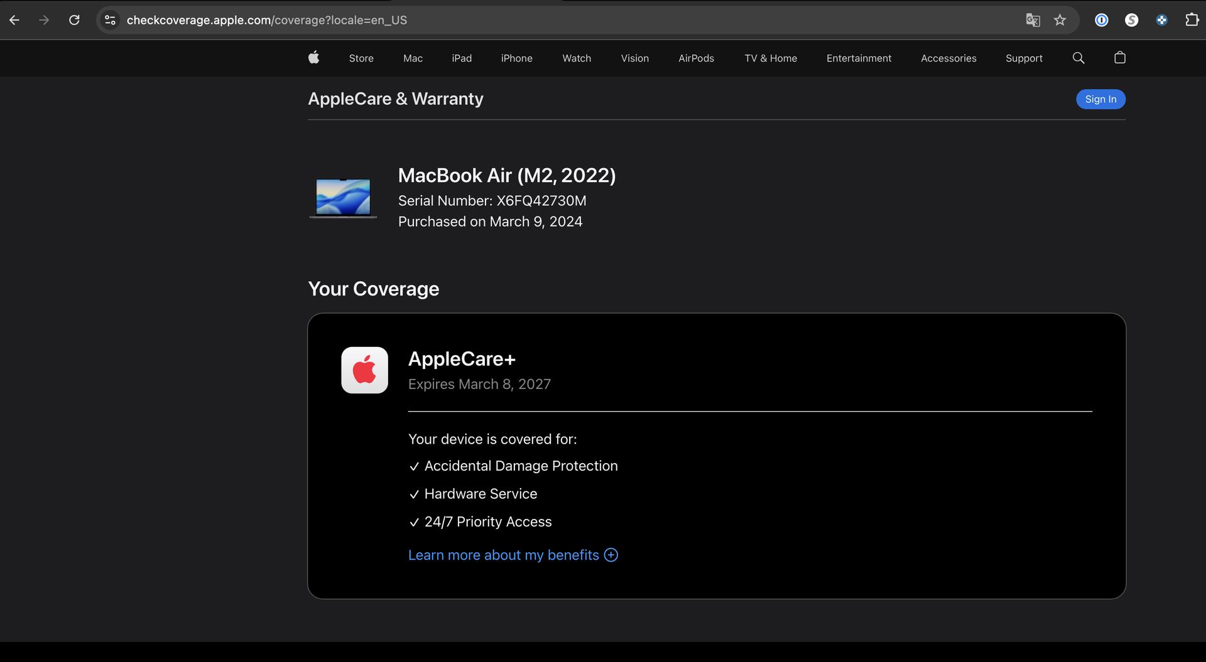Reload the page with the refresh icon

point(74,20)
